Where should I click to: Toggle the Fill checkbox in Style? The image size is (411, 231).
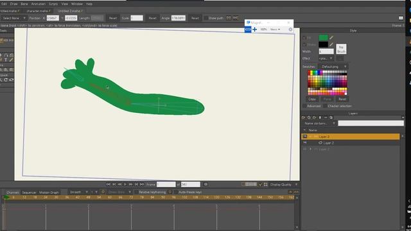point(304,38)
